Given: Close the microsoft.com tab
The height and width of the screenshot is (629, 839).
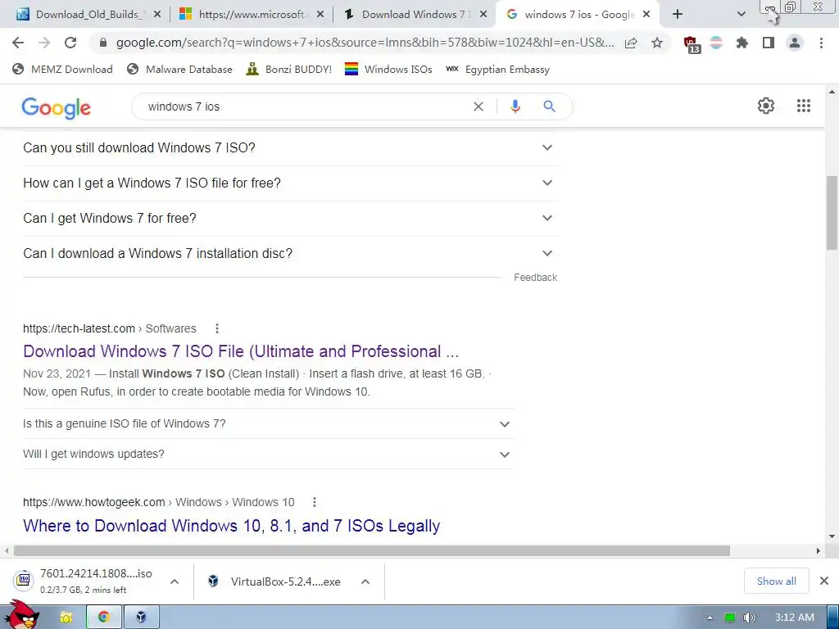Looking at the screenshot, I should [320, 15].
